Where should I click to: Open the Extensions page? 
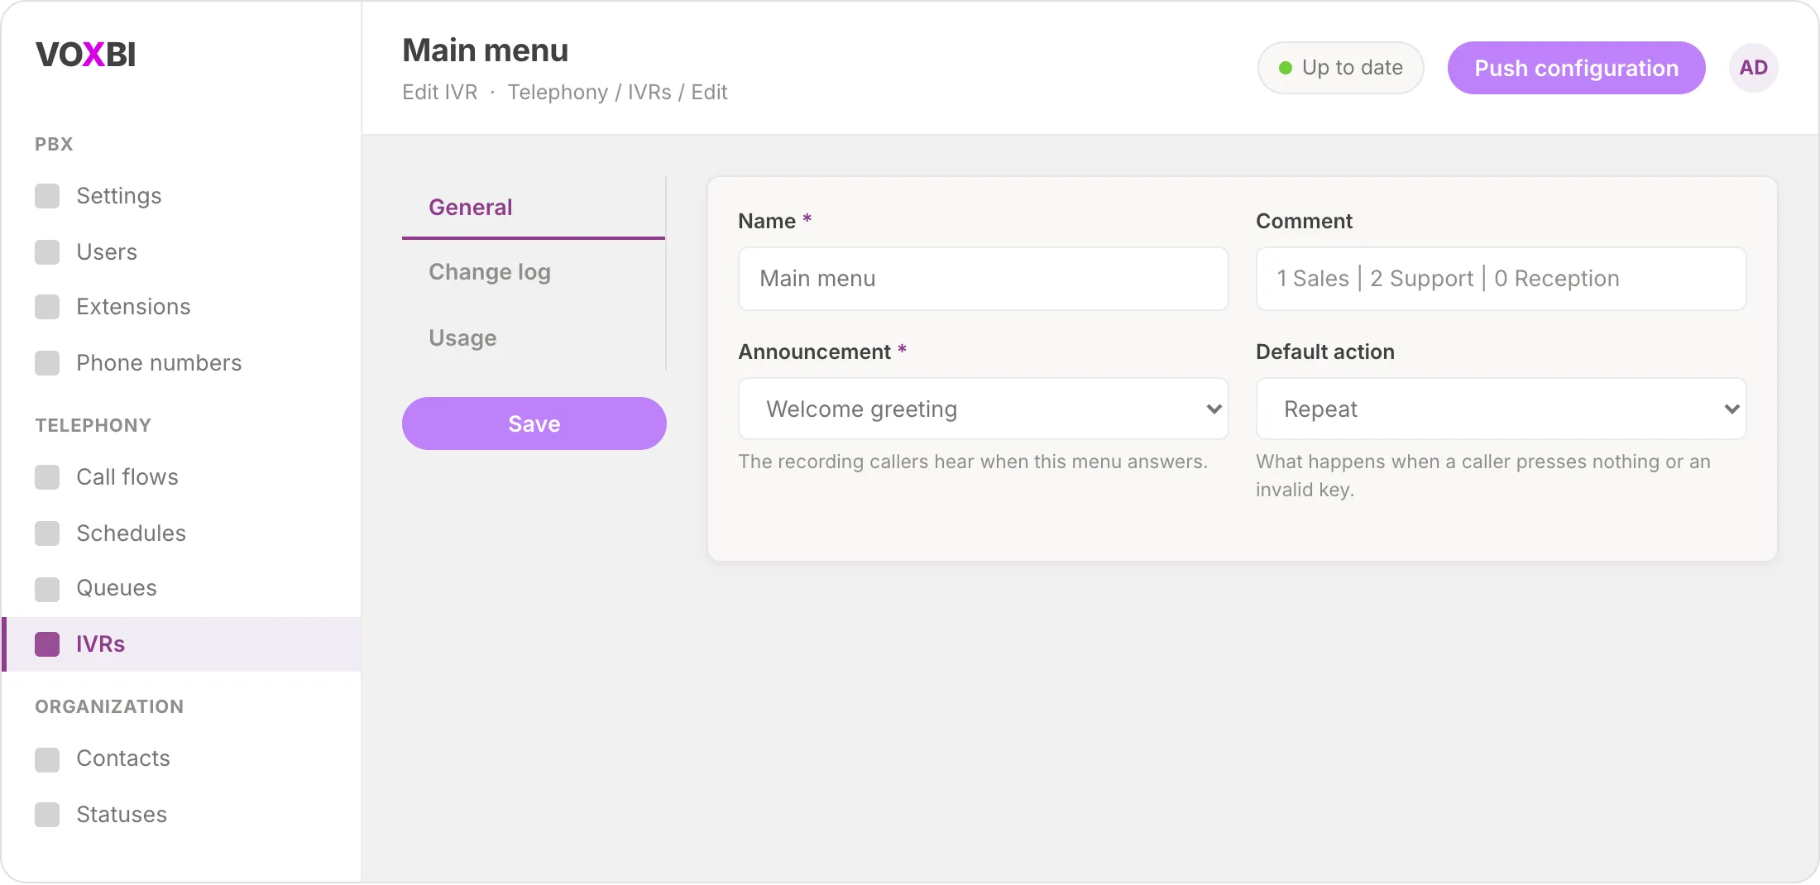point(181,307)
